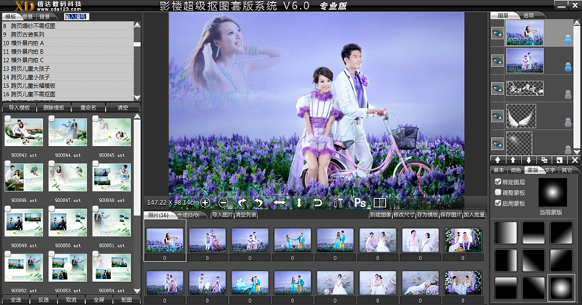Select first photo thumbnail in 照片 strip
Viewport: 582px width, 305px height.
[165, 240]
